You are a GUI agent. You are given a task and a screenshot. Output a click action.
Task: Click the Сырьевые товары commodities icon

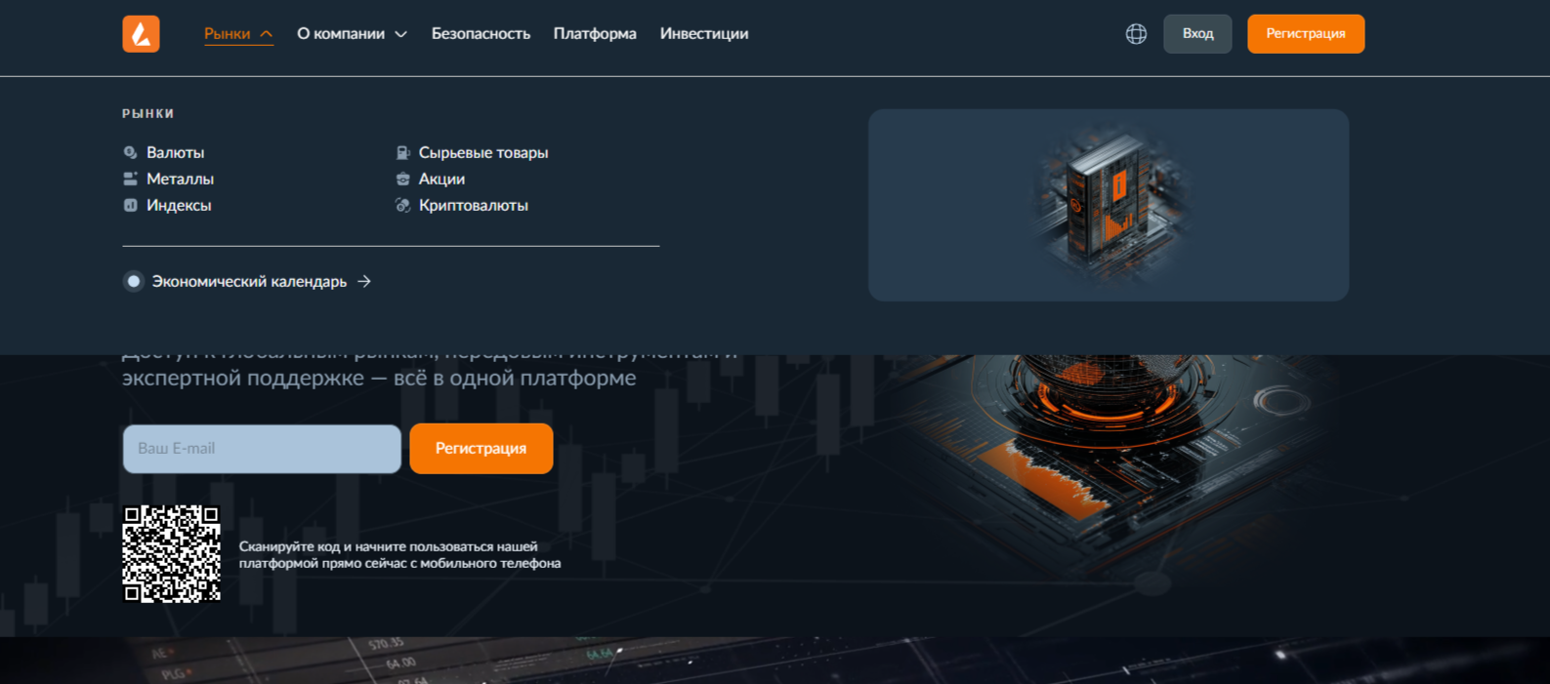coord(402,152)
